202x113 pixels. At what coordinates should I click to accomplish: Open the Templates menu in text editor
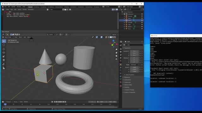coord(31,9)
